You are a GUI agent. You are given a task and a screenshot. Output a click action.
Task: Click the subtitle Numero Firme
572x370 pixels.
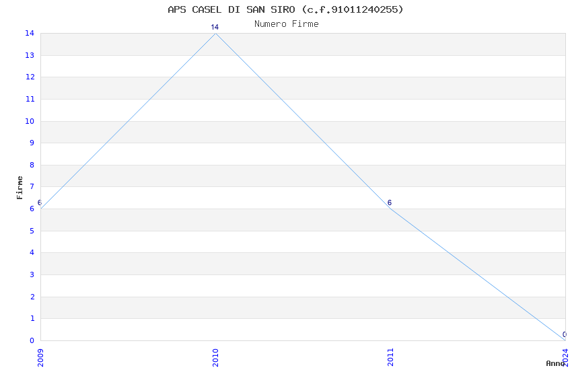click(x=287, y=24)
